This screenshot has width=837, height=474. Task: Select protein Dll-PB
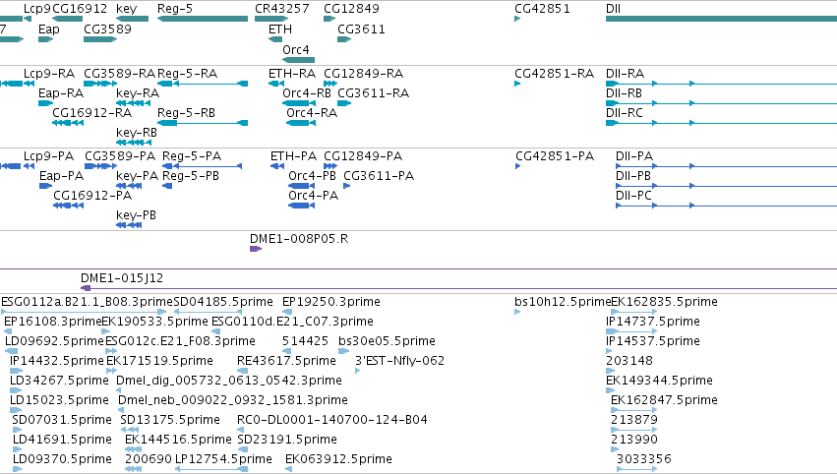click(x=726, y=186)
